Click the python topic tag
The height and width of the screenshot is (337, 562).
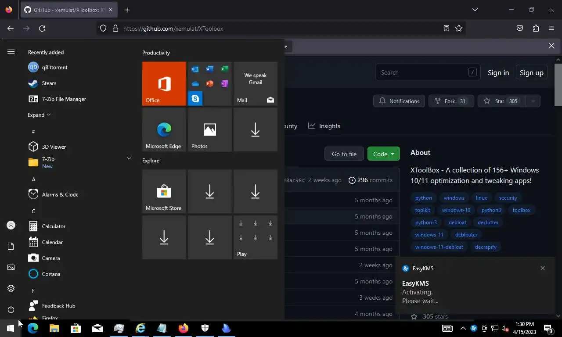click(x=423, y=198)
